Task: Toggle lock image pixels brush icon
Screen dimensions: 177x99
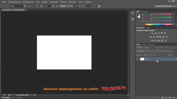Action: pyautogui.click(x=149, y=55)
